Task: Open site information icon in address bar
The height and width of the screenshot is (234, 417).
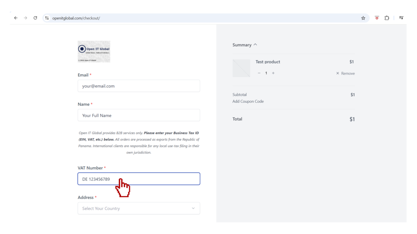Action: point(47,18)
